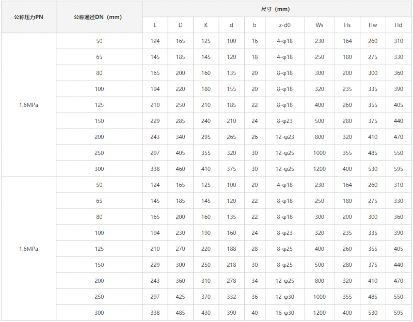Select the b-column cell reading 26
Screen dimensions: 413x322
click(255, 137)
